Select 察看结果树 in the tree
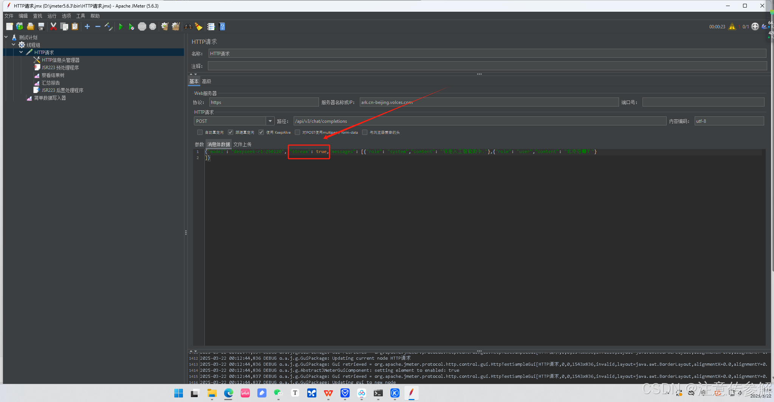Image resolution: width=774 pixels, height=402 pixels. 53,75
